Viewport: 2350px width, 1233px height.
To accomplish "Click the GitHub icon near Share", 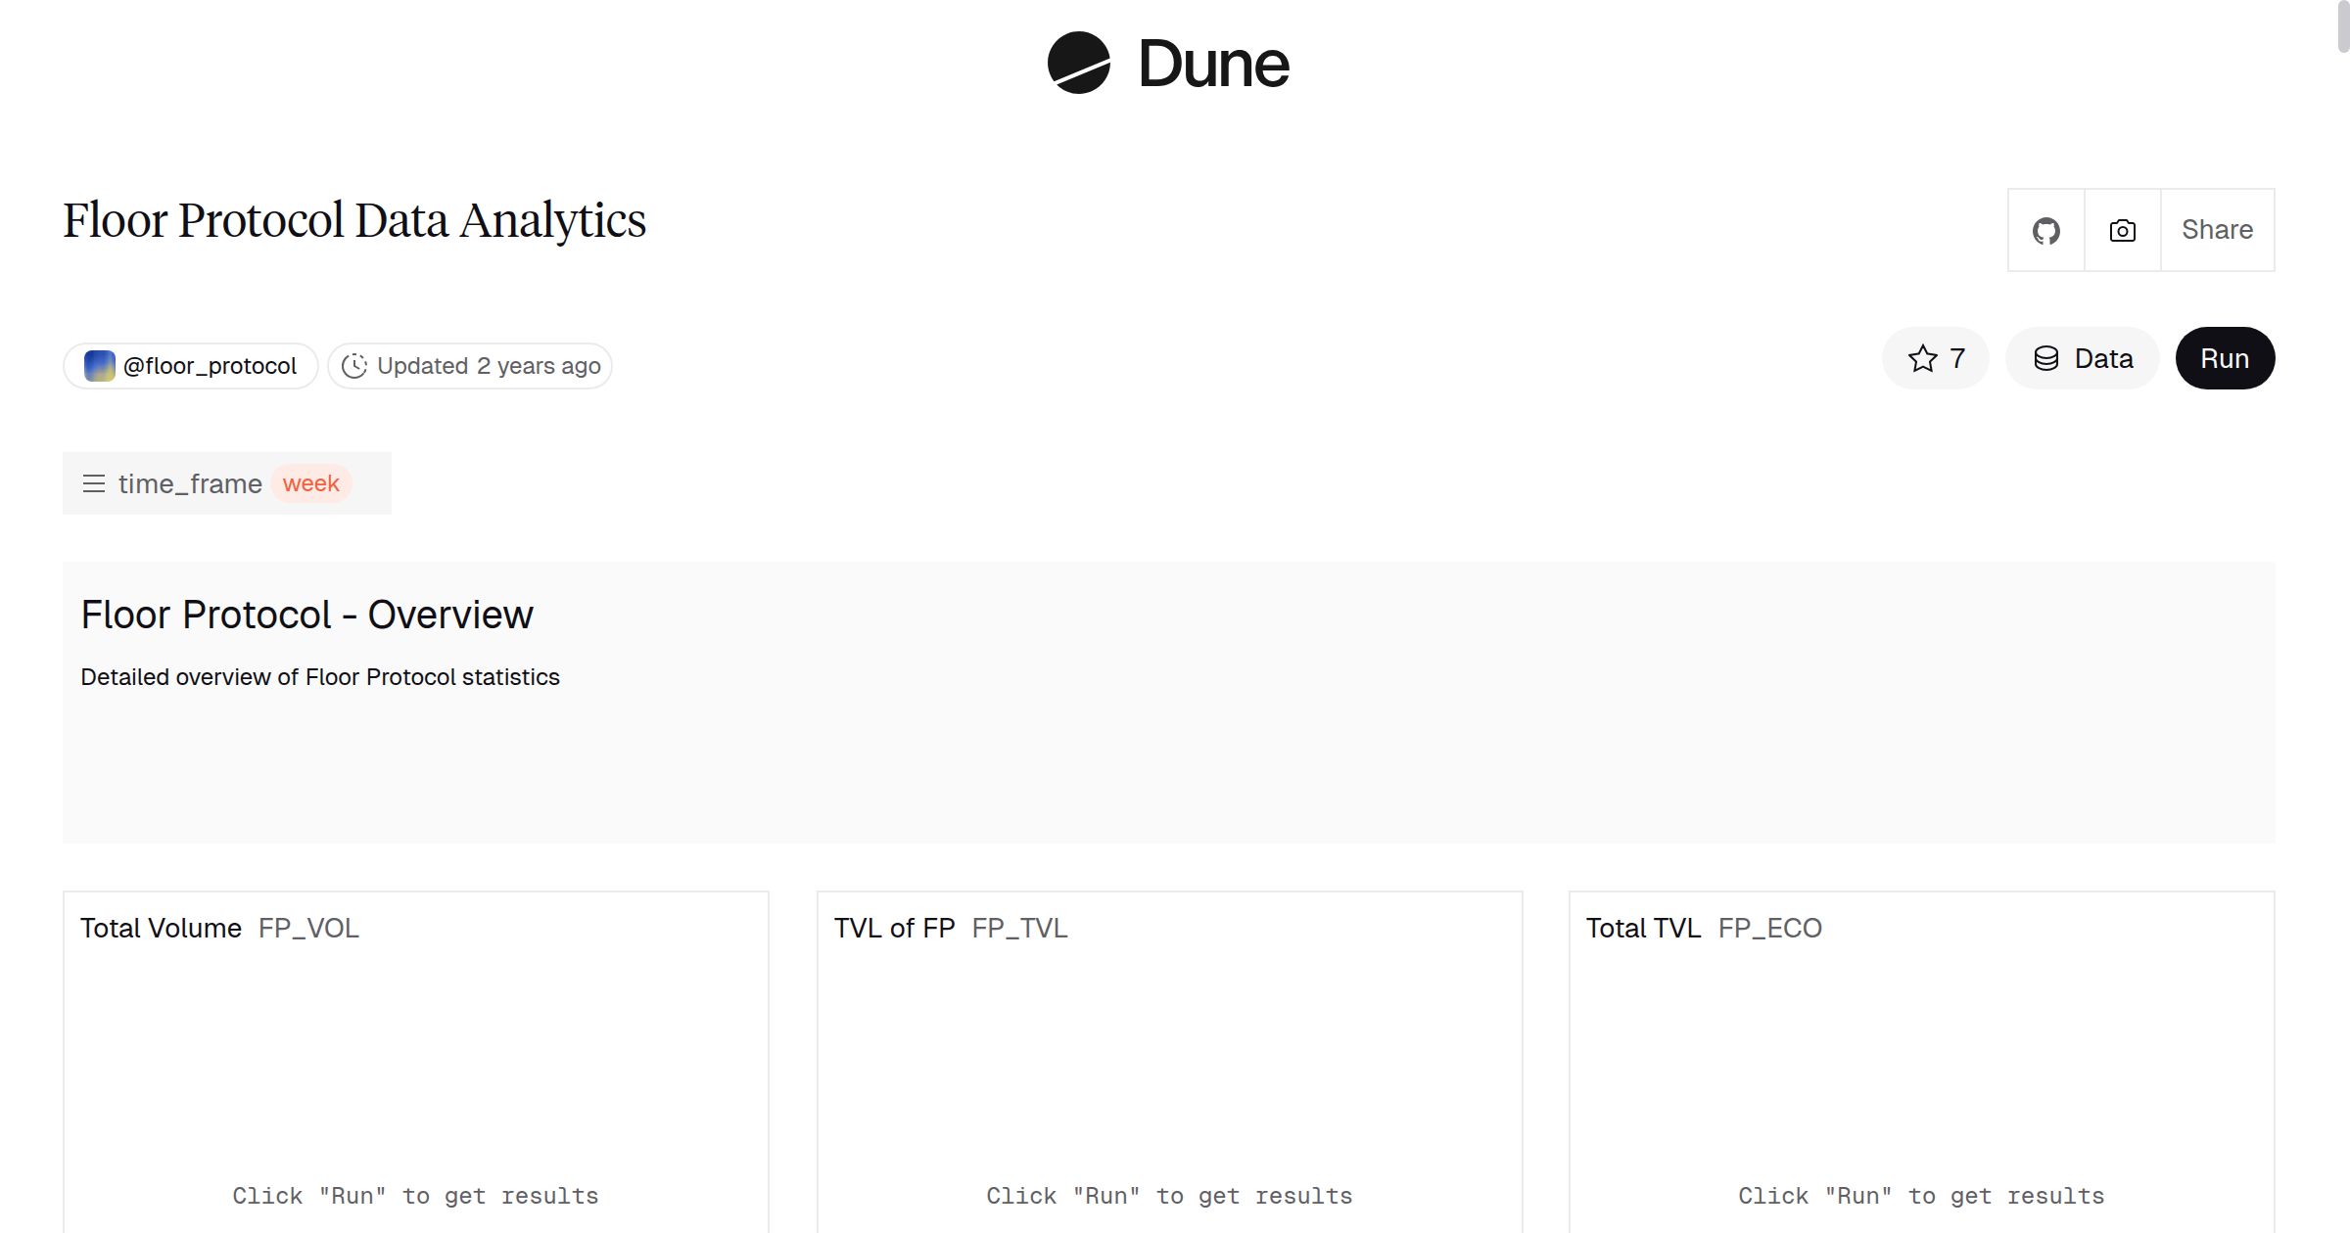I will point(2045,230).
